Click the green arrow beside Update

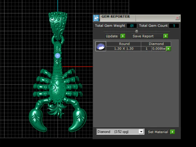(x=123, y=36)
